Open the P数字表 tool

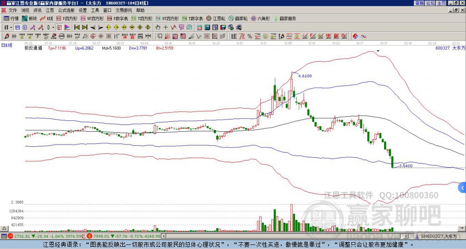117,18
